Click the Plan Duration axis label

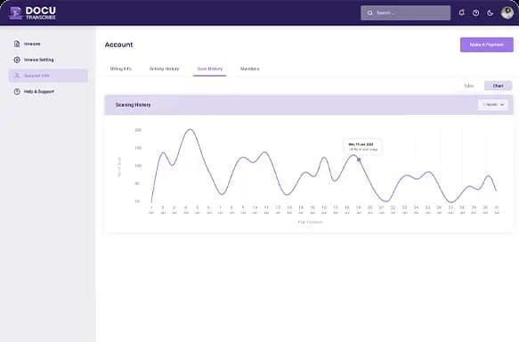click(x=310, y=222)
